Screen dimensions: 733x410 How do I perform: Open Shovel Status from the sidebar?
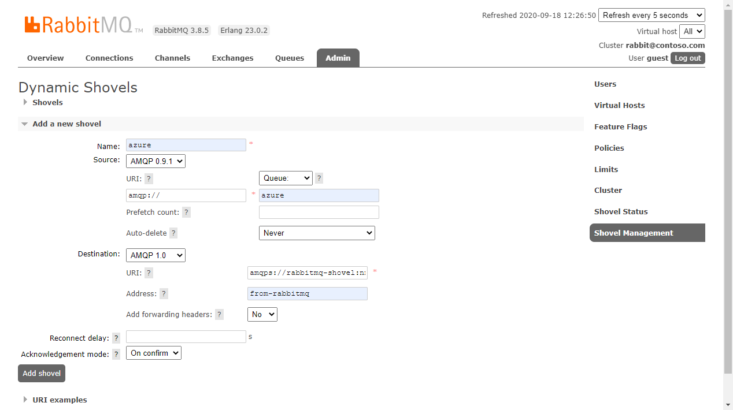(x=621, y=211)
